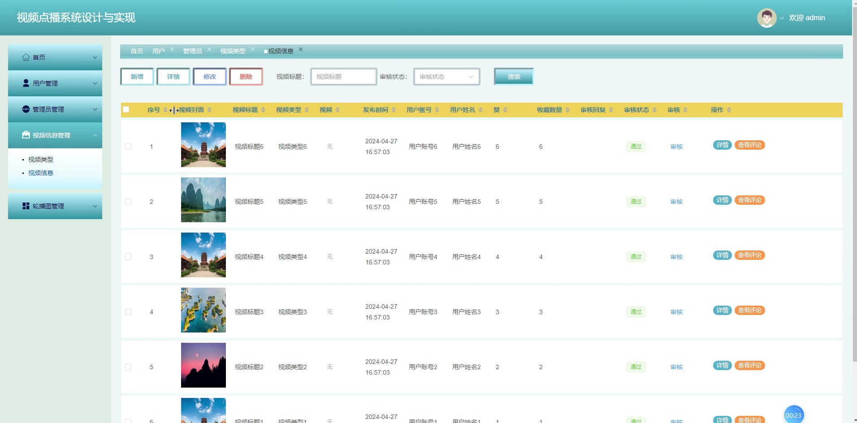Sort by 赞 column arrows
Screen dimensions: 857x423
[505, 110]
